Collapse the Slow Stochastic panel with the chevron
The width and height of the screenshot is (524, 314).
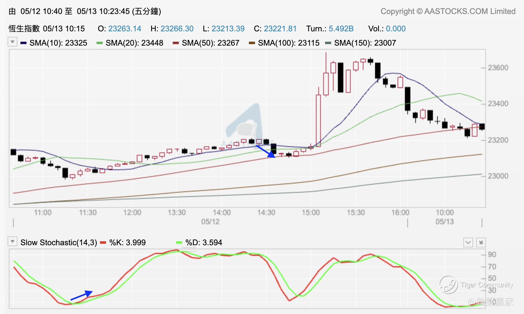coord(468,242)
